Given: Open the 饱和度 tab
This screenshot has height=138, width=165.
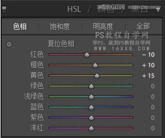Looking at the screenshot, I should [x=60, y=26].
